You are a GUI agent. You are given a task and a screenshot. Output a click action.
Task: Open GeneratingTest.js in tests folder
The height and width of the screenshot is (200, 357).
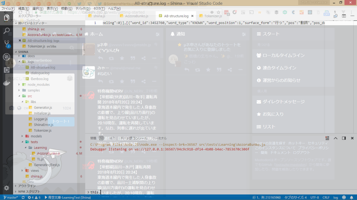47,165
